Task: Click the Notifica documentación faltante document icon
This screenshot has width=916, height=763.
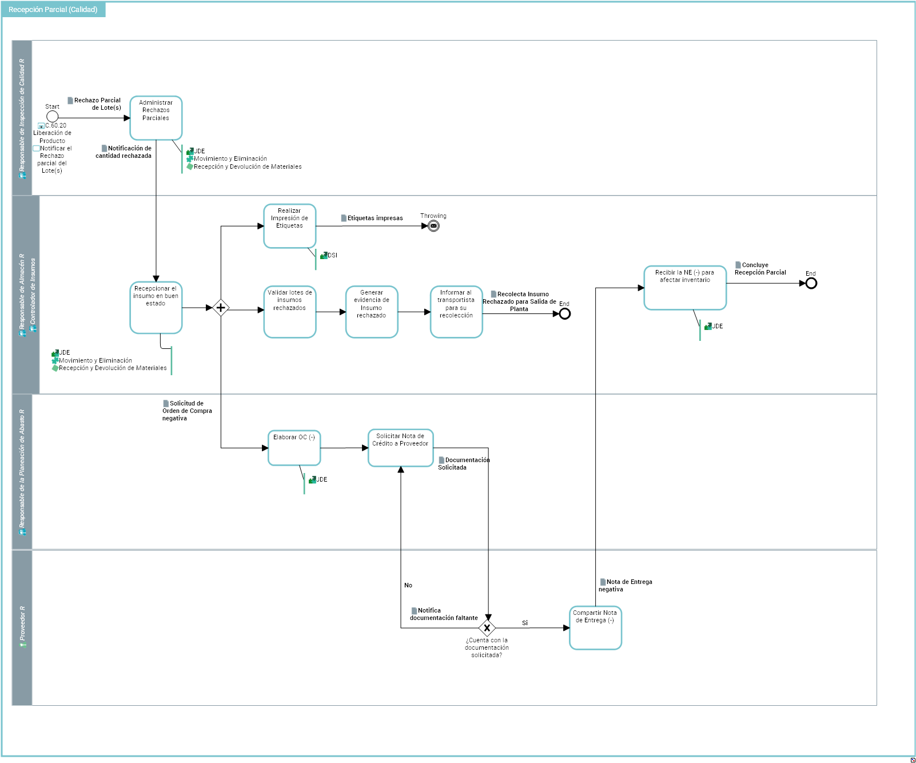Action: [x=414, y=610]
